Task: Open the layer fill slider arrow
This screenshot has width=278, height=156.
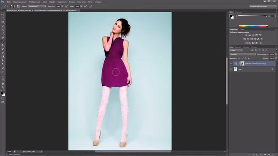Action: click(x=276, y=58)
